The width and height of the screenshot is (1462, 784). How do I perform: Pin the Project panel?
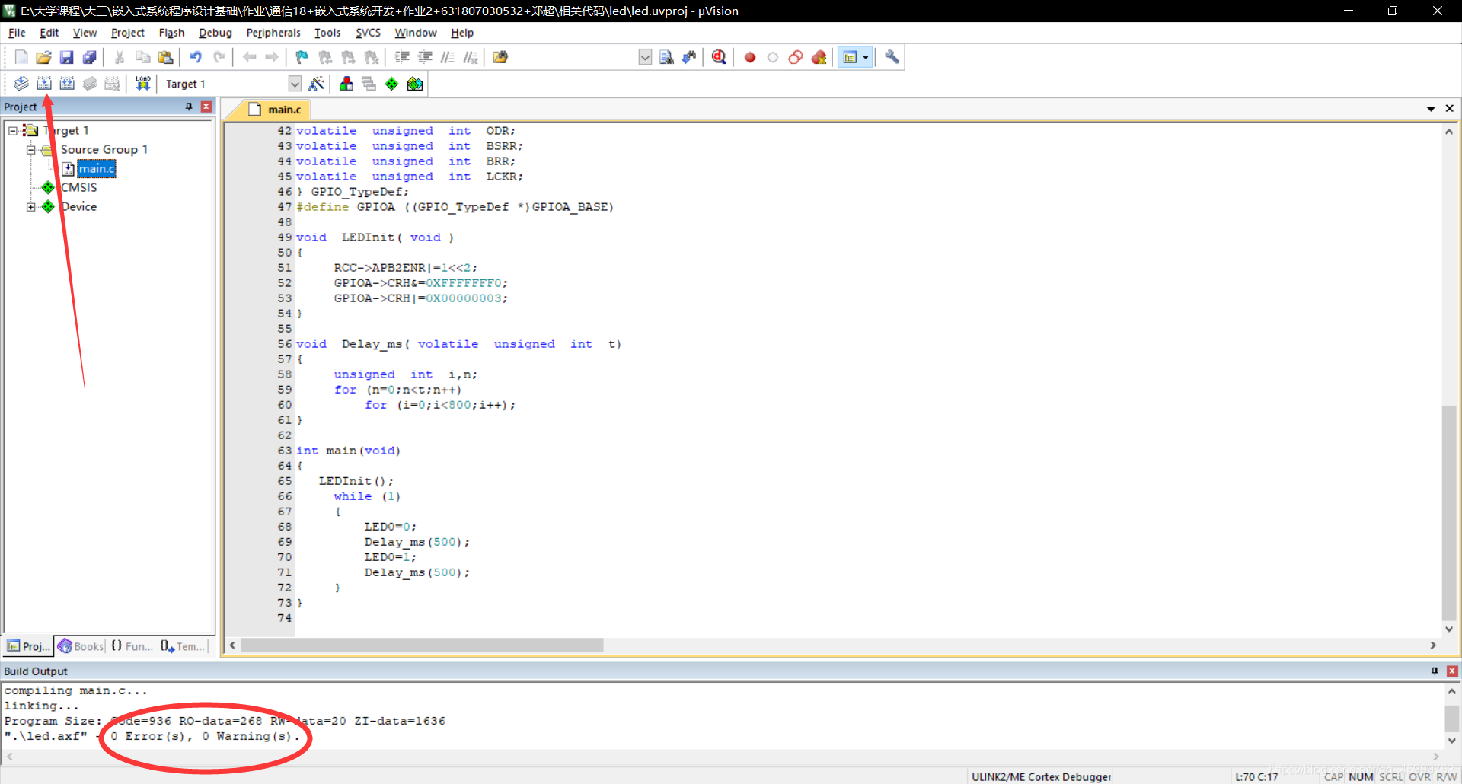click(189, 107)
